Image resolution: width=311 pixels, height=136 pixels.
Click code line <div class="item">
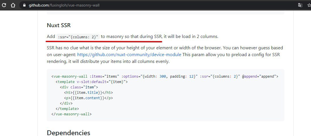pos(79,87)
